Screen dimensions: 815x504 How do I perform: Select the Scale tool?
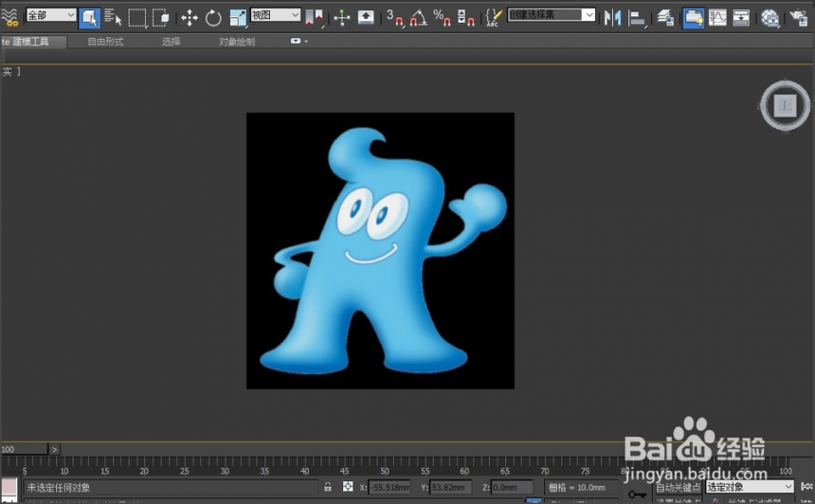point(238,18)
